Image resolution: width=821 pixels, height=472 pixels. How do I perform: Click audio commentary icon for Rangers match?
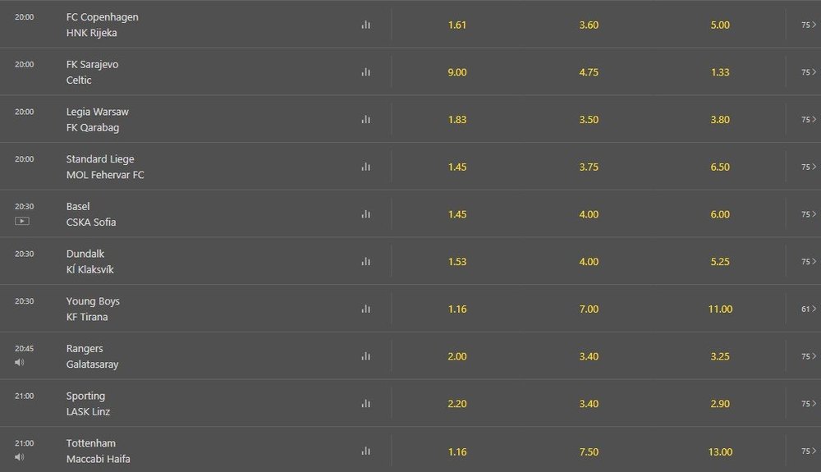[x=20, y=362]
